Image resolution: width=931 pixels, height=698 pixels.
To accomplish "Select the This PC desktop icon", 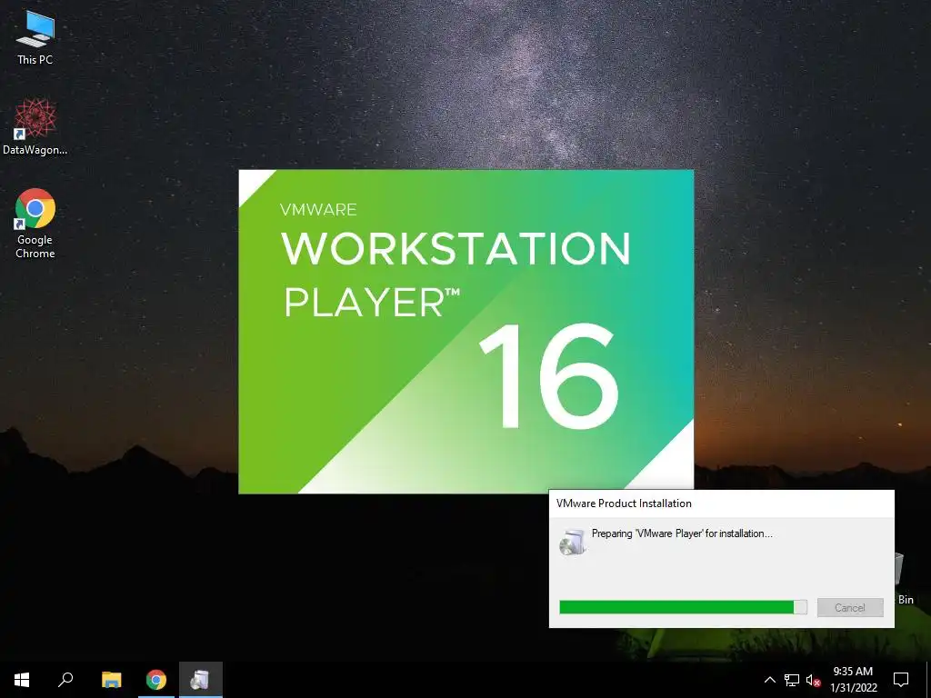I will (35, 36).
